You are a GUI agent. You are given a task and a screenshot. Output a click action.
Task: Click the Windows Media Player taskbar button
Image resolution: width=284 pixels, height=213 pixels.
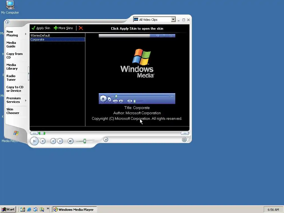click(75, 210)
